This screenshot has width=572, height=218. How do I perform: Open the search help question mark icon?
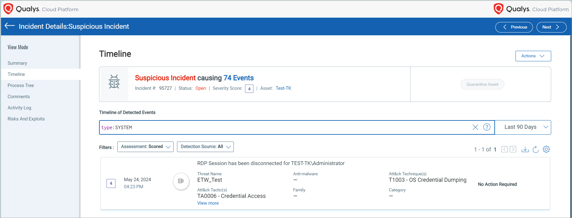pos(487,127)
